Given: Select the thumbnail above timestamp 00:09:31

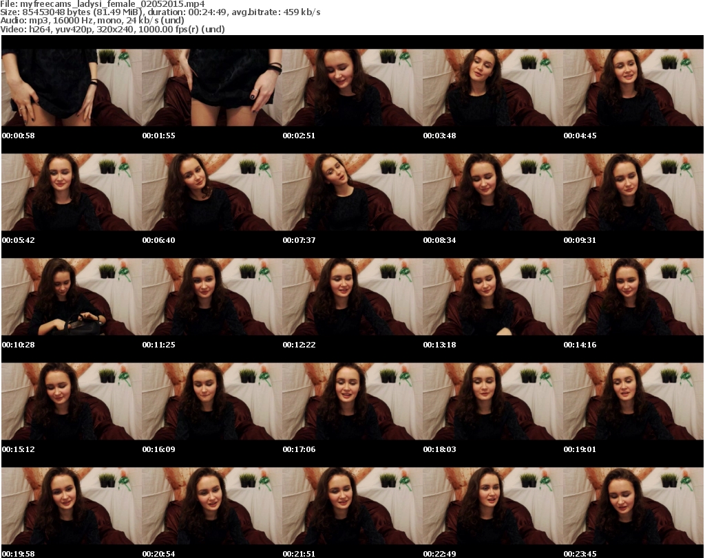Looking at the screenshot, I should (633, 192).
